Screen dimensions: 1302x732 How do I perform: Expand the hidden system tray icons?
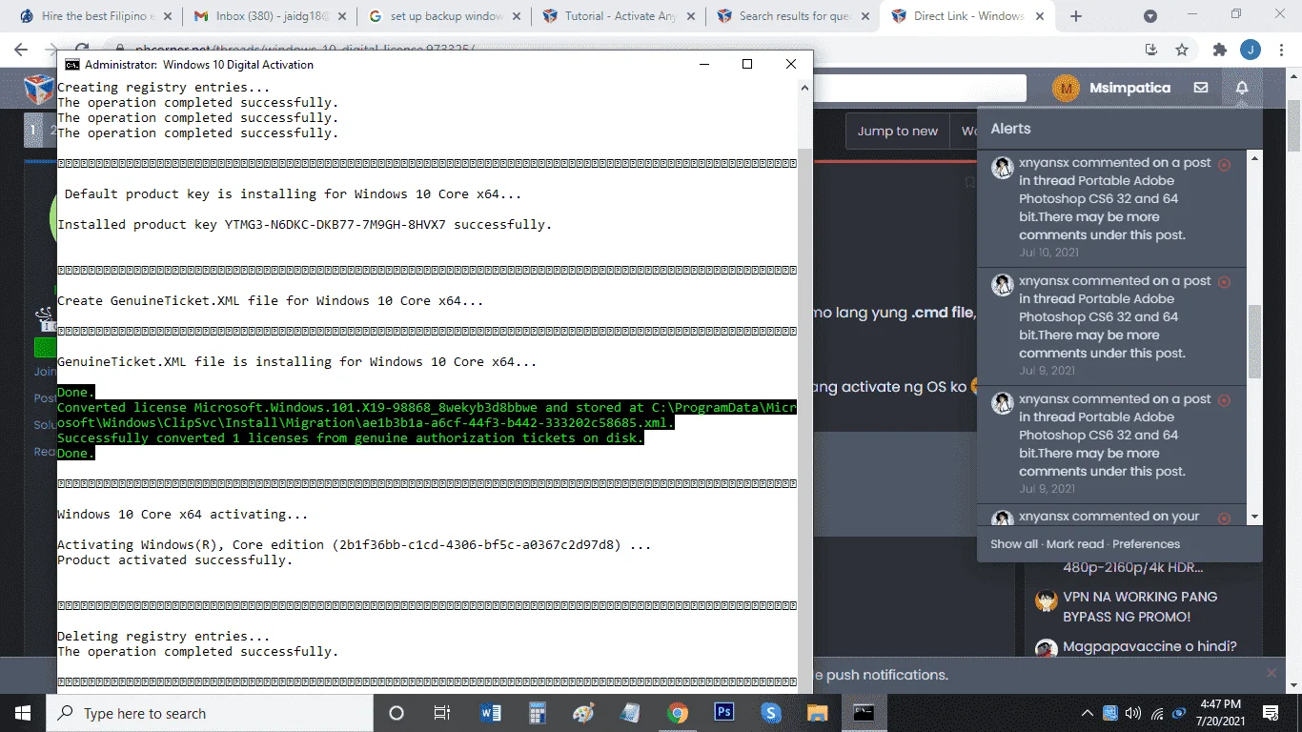(x=1088, y=713)
